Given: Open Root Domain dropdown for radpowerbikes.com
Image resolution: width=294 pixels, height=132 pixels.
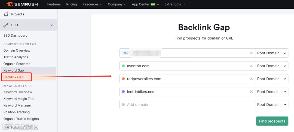Looking at the screenshot, I should [272, 79].
